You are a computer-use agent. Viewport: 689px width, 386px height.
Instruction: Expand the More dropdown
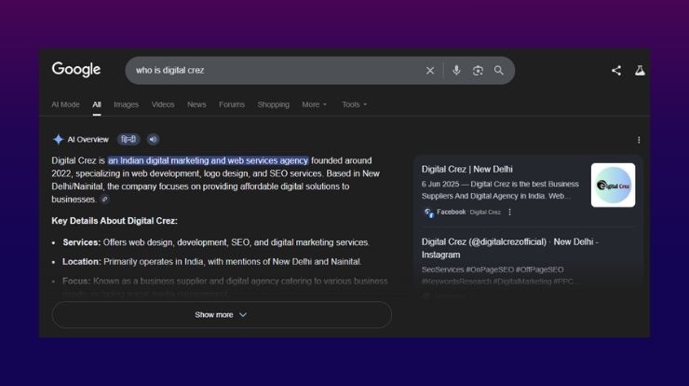(x=314, y=104)
